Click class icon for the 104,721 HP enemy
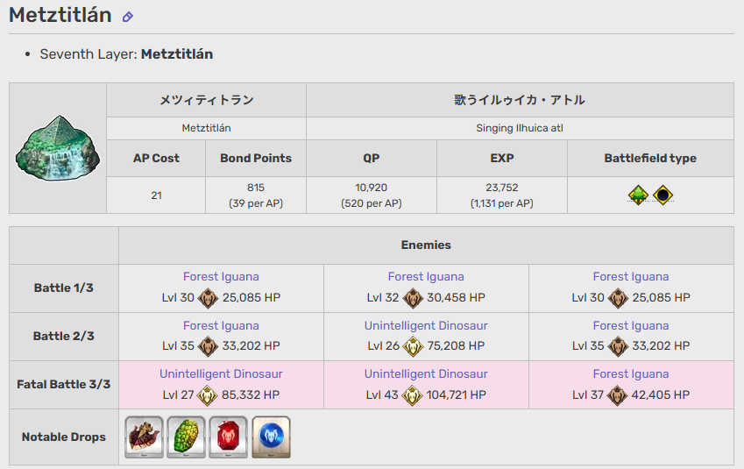Viewport: 744px width, 469px height. (x=412, y=395)
